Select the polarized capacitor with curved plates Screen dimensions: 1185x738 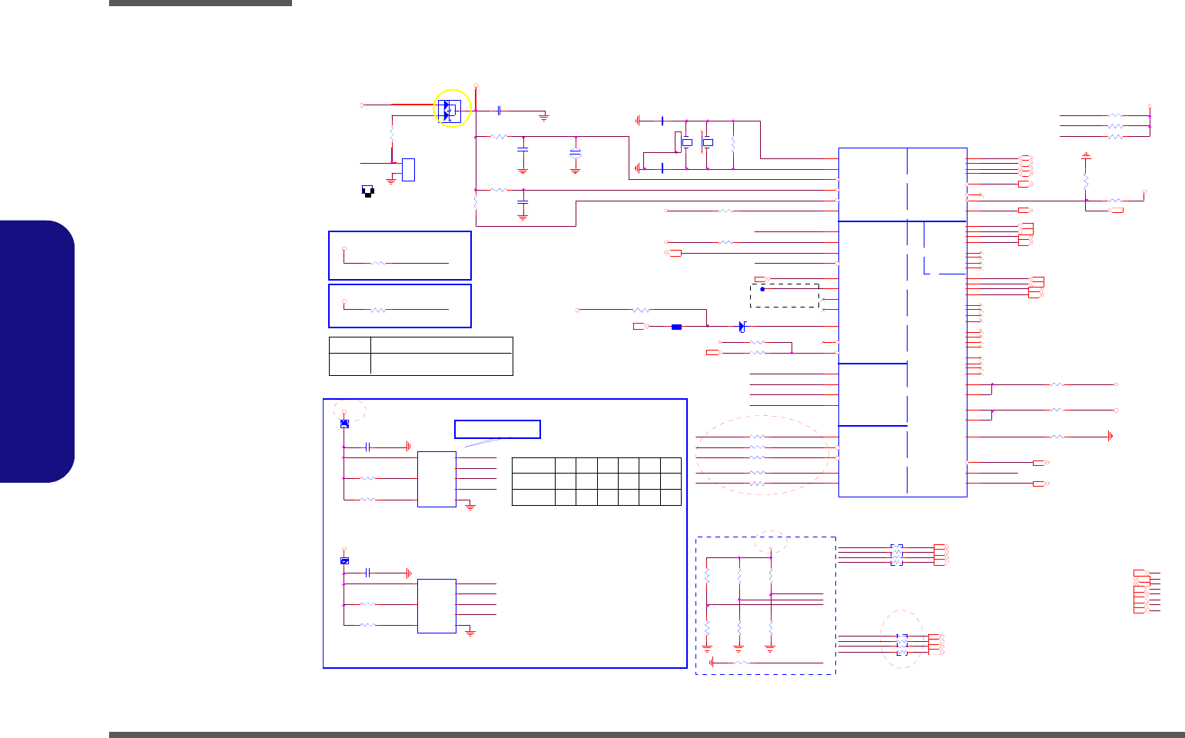pyautogui.click(x=575, y=154)
